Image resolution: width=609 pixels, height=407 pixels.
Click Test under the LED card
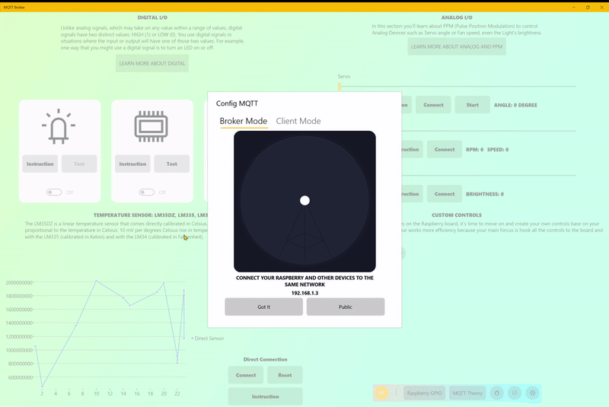pos(79,164)
